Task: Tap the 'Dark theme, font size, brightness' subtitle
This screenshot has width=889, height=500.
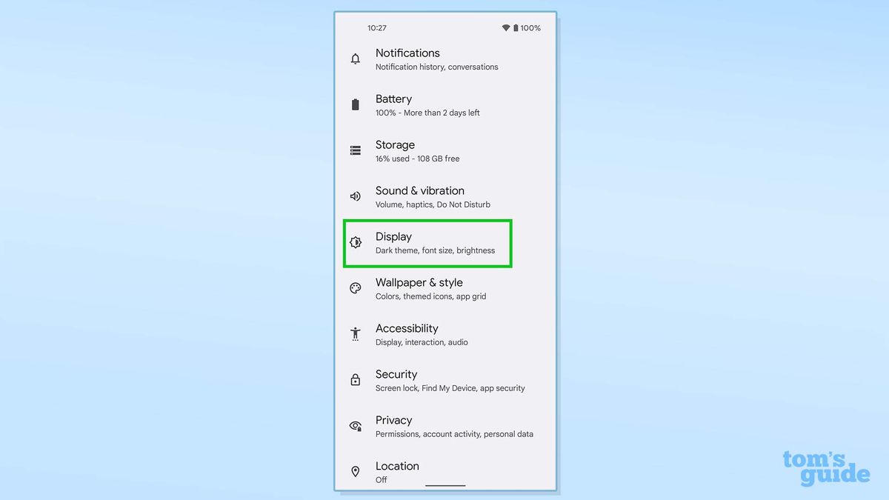Action: pyautogui.click(x=435, y=250)
